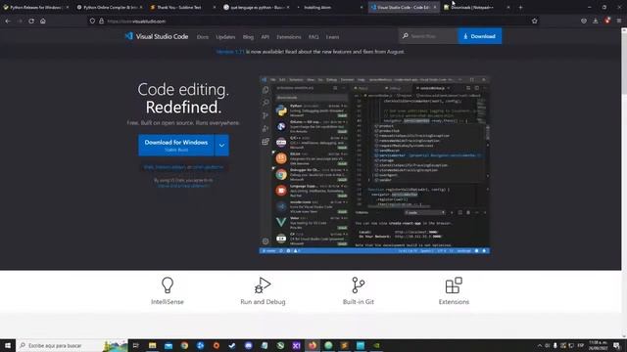Close the Visual Studio Code browser tab

coord(435,7)
